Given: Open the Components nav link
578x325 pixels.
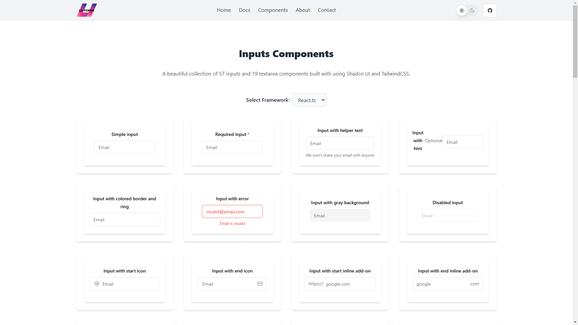Looking at the screenshot, I should coord(273,10).
